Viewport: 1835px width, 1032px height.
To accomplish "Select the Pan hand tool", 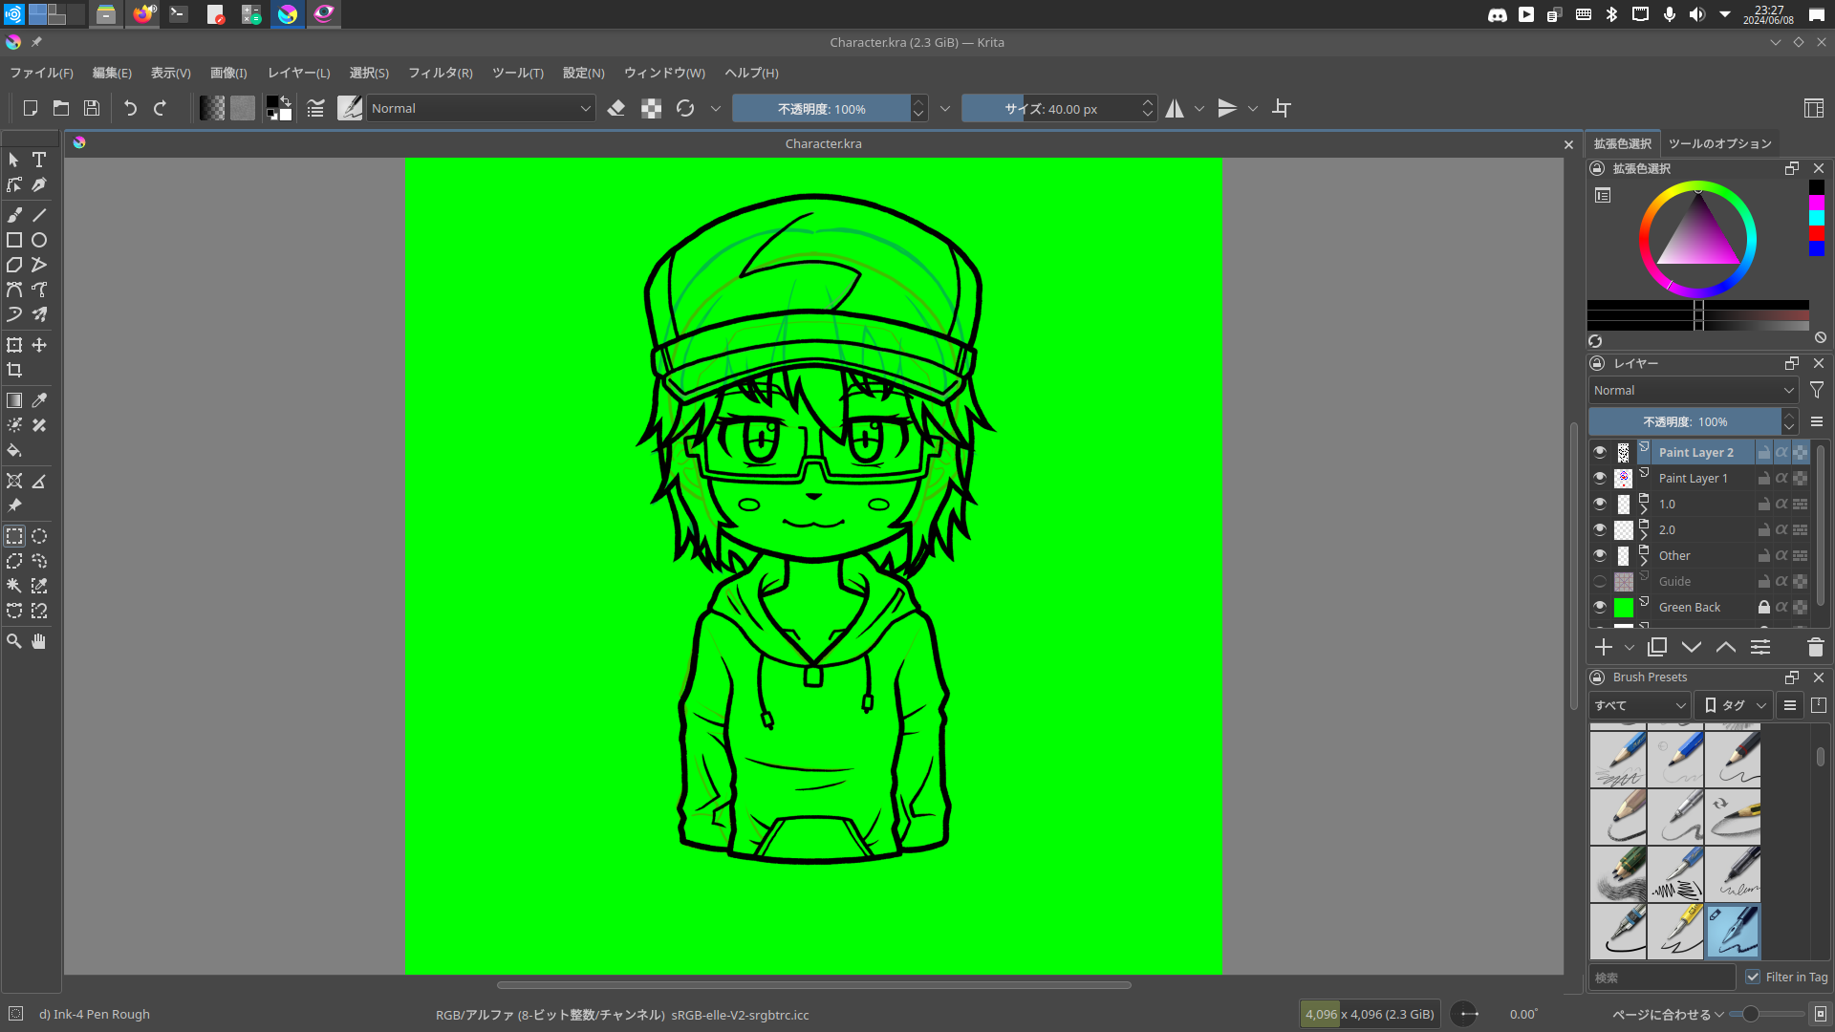I will tap(39, 641).
